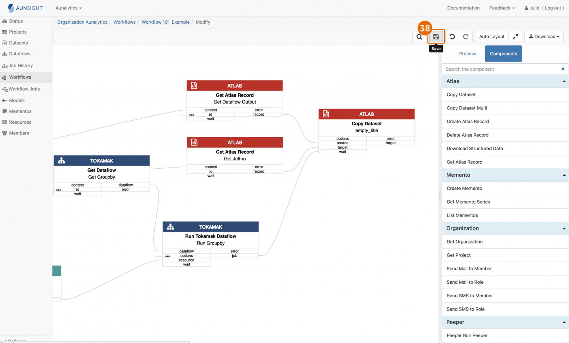Select Send Mail to Role component
The width and height of the screenshot is (569, 343).
pyautogui.click(x=505, y=282)
